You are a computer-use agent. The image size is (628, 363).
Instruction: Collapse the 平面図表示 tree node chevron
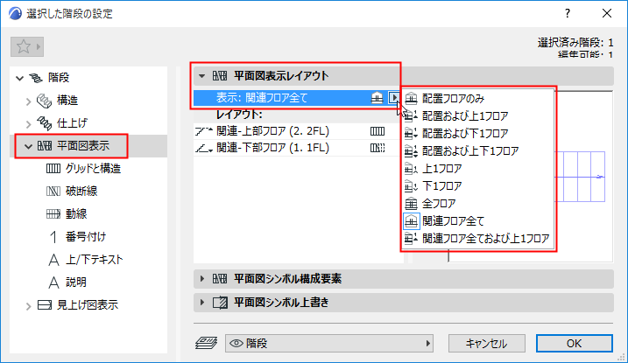(28, 146)
